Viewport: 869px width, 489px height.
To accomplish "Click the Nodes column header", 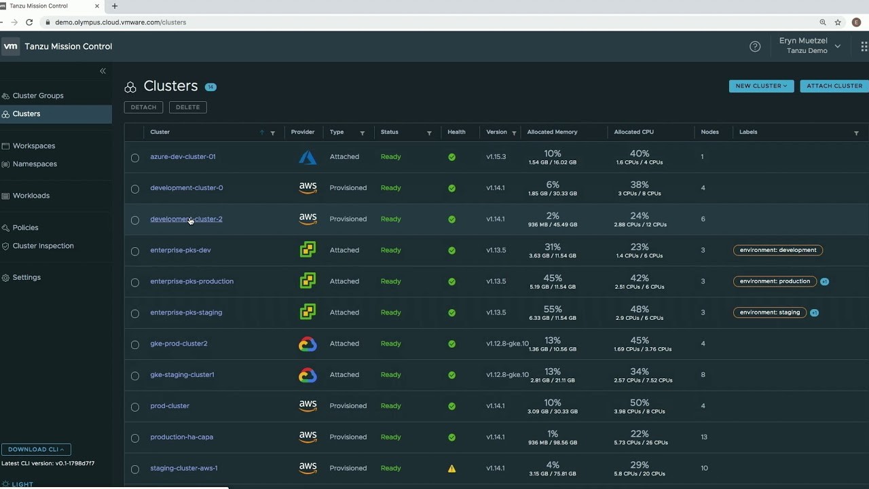I will tap(709, 132).
